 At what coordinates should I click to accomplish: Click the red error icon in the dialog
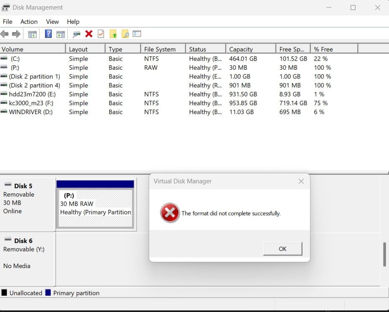coord(170,213)
